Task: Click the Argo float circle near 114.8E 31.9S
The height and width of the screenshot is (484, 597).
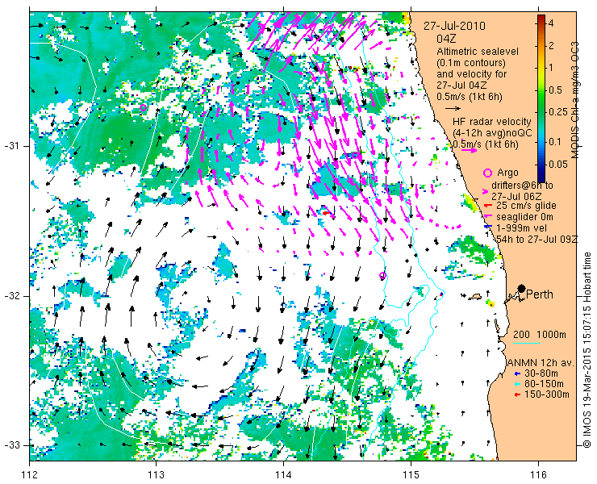Action: click(x=383, y=275)
